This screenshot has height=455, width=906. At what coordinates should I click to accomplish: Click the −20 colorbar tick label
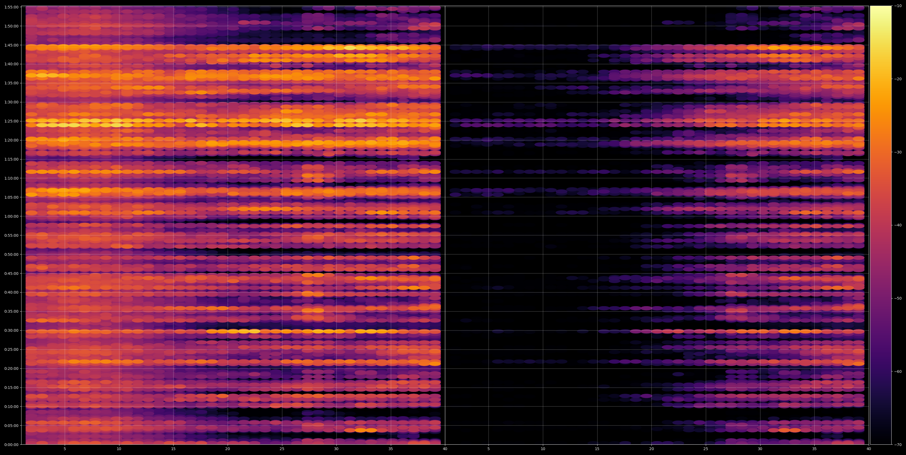click(898, 79)
